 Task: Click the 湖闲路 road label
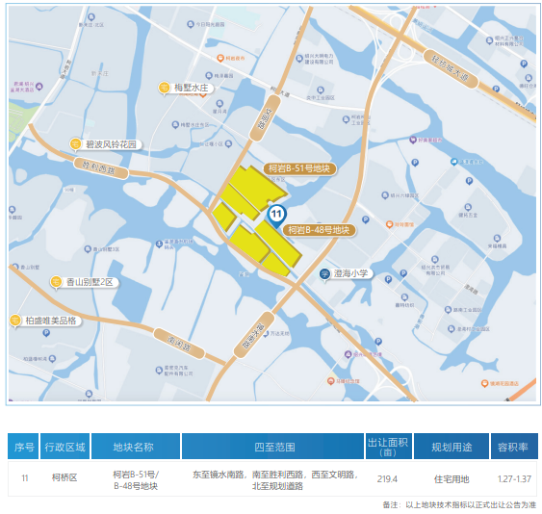click(x=179, y=344)
